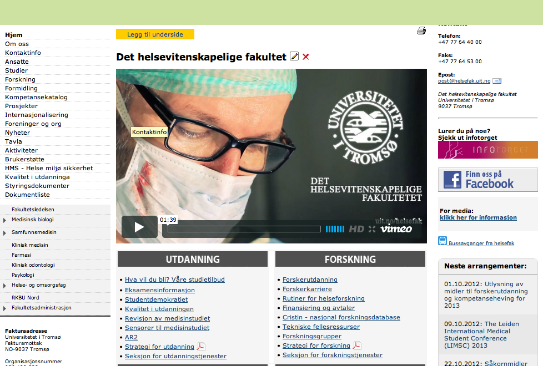Image resolution: width=543 pixels, height=366 pixels.
Task: Open Cristin - nasjonal forskningsdatabase link
Action: 341,317
